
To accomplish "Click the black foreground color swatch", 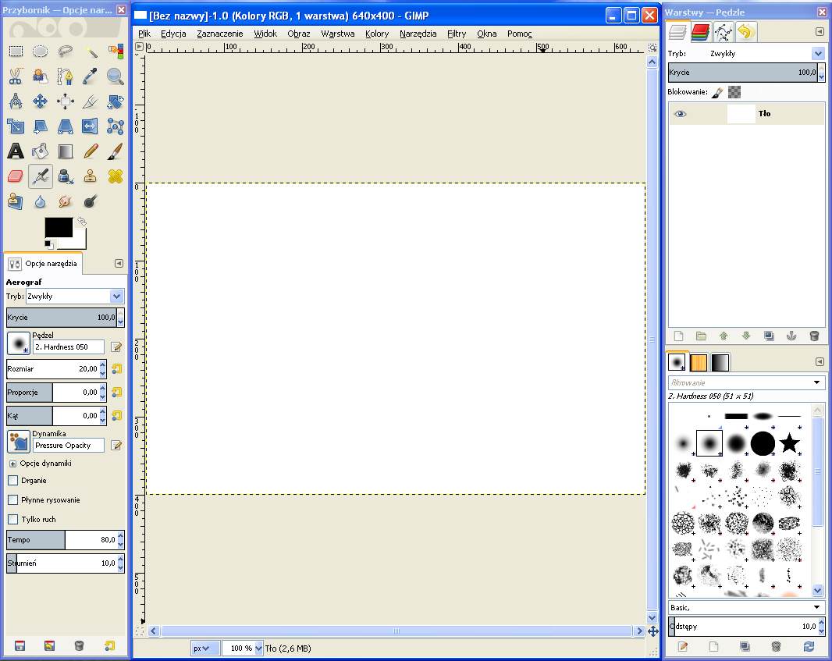I will [58, 227].
